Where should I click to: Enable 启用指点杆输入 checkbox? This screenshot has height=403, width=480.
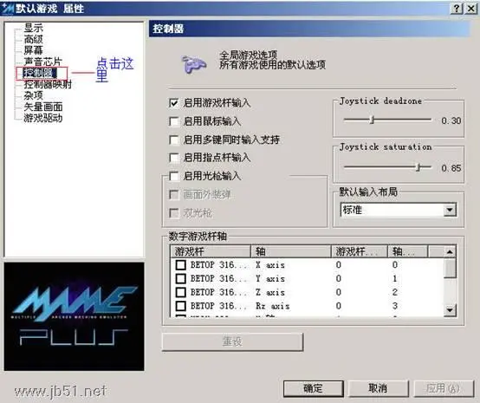(x=174, y=158)
